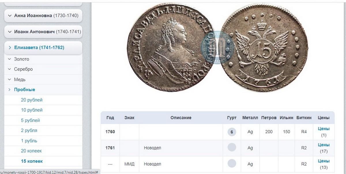The image size is (346, 174).
Task: Open the 20 рублей denomination
Action: click(x=32, y=100)
